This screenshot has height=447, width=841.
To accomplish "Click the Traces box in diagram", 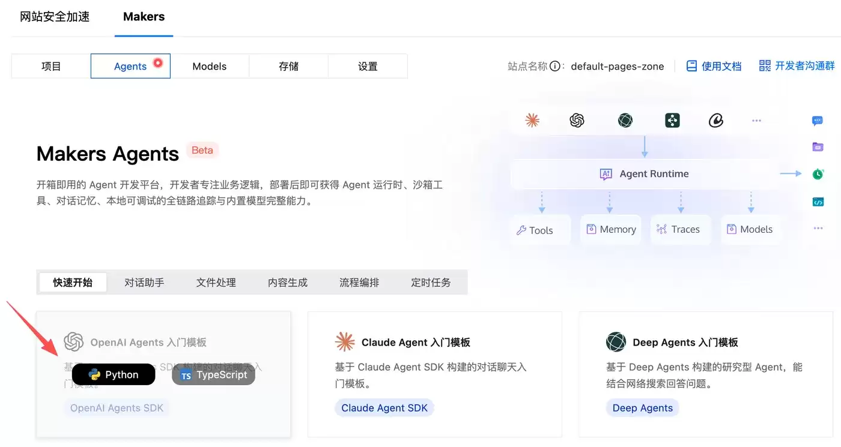I will tap(681, 229).
